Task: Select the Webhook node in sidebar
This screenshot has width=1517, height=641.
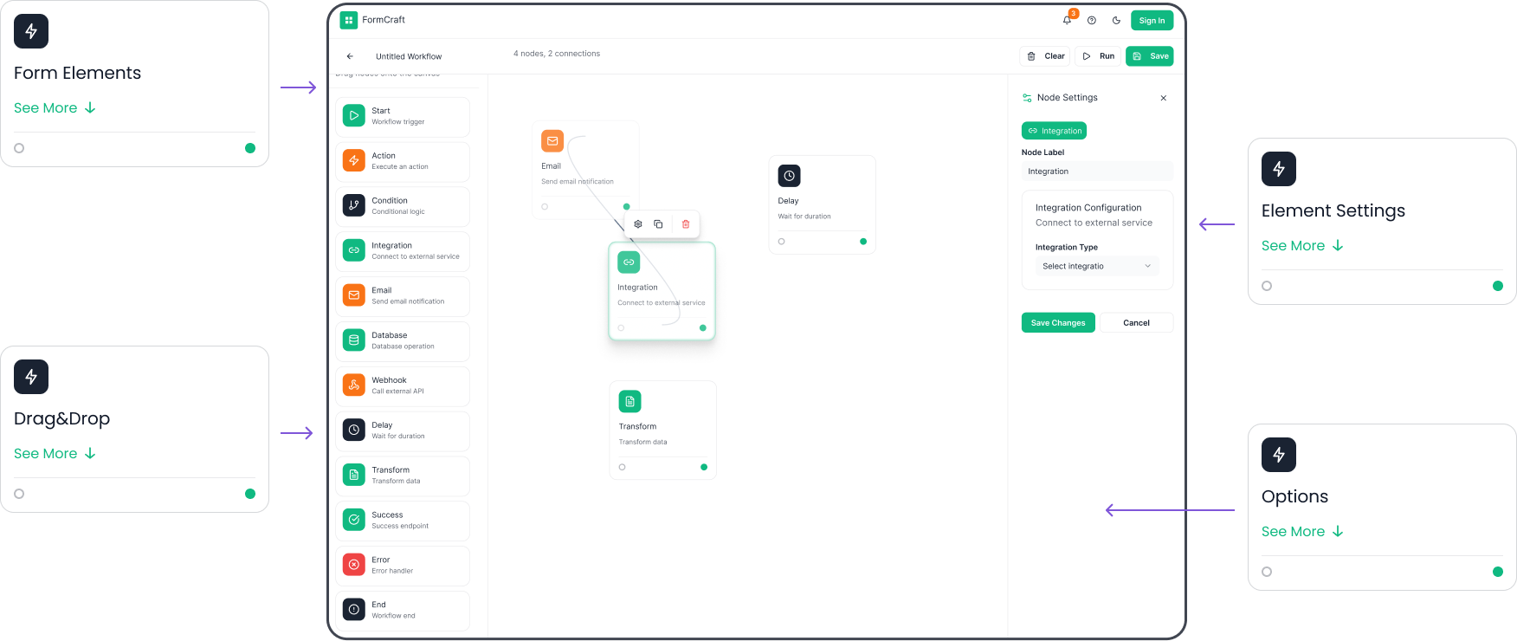Action: (403, 385)
